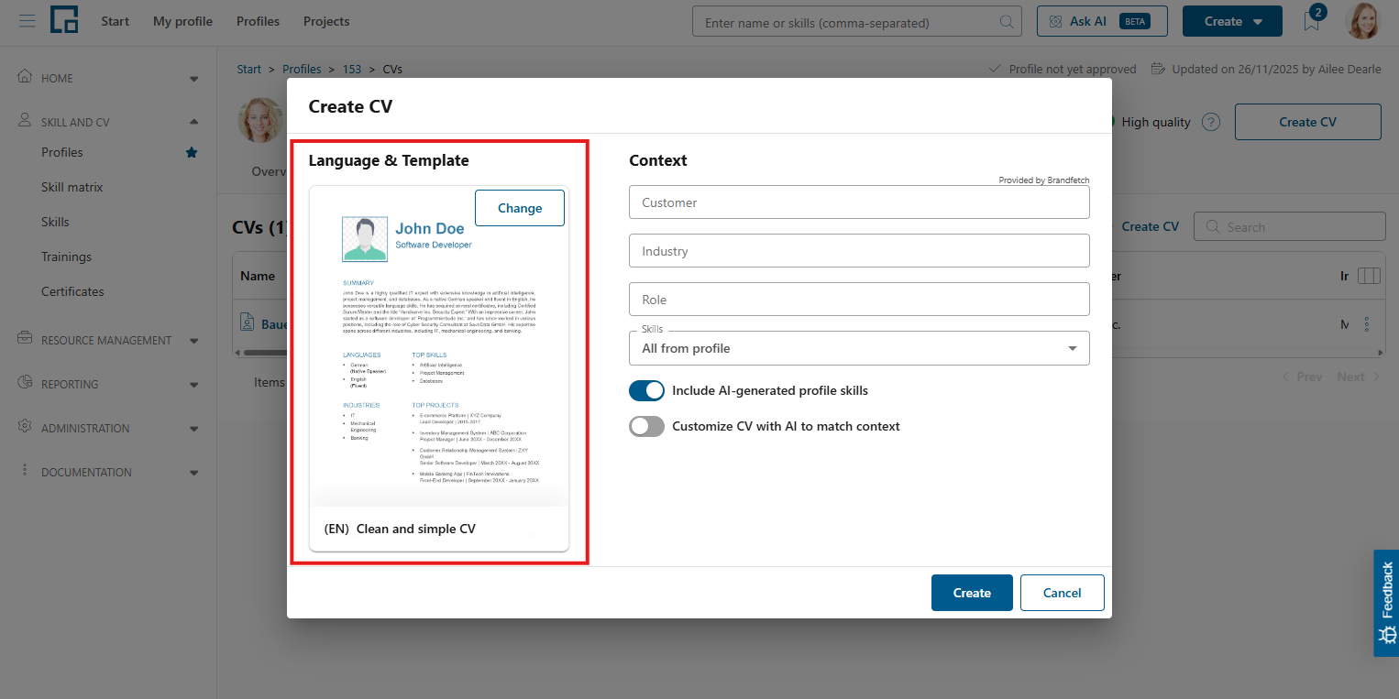Open the user avatar menu
This screenshot has width=1399, height=699.
click(x=1362, y=21)
